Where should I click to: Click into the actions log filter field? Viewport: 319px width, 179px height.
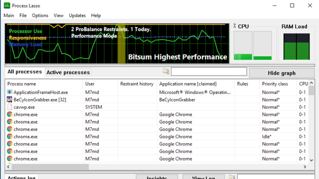[x=276, y=177]
